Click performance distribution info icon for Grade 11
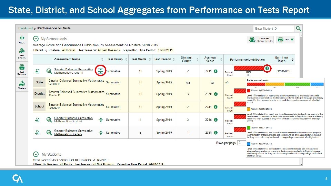Viewport: 331px width, 186px height. pyautogui.click(x=267, y=68)
